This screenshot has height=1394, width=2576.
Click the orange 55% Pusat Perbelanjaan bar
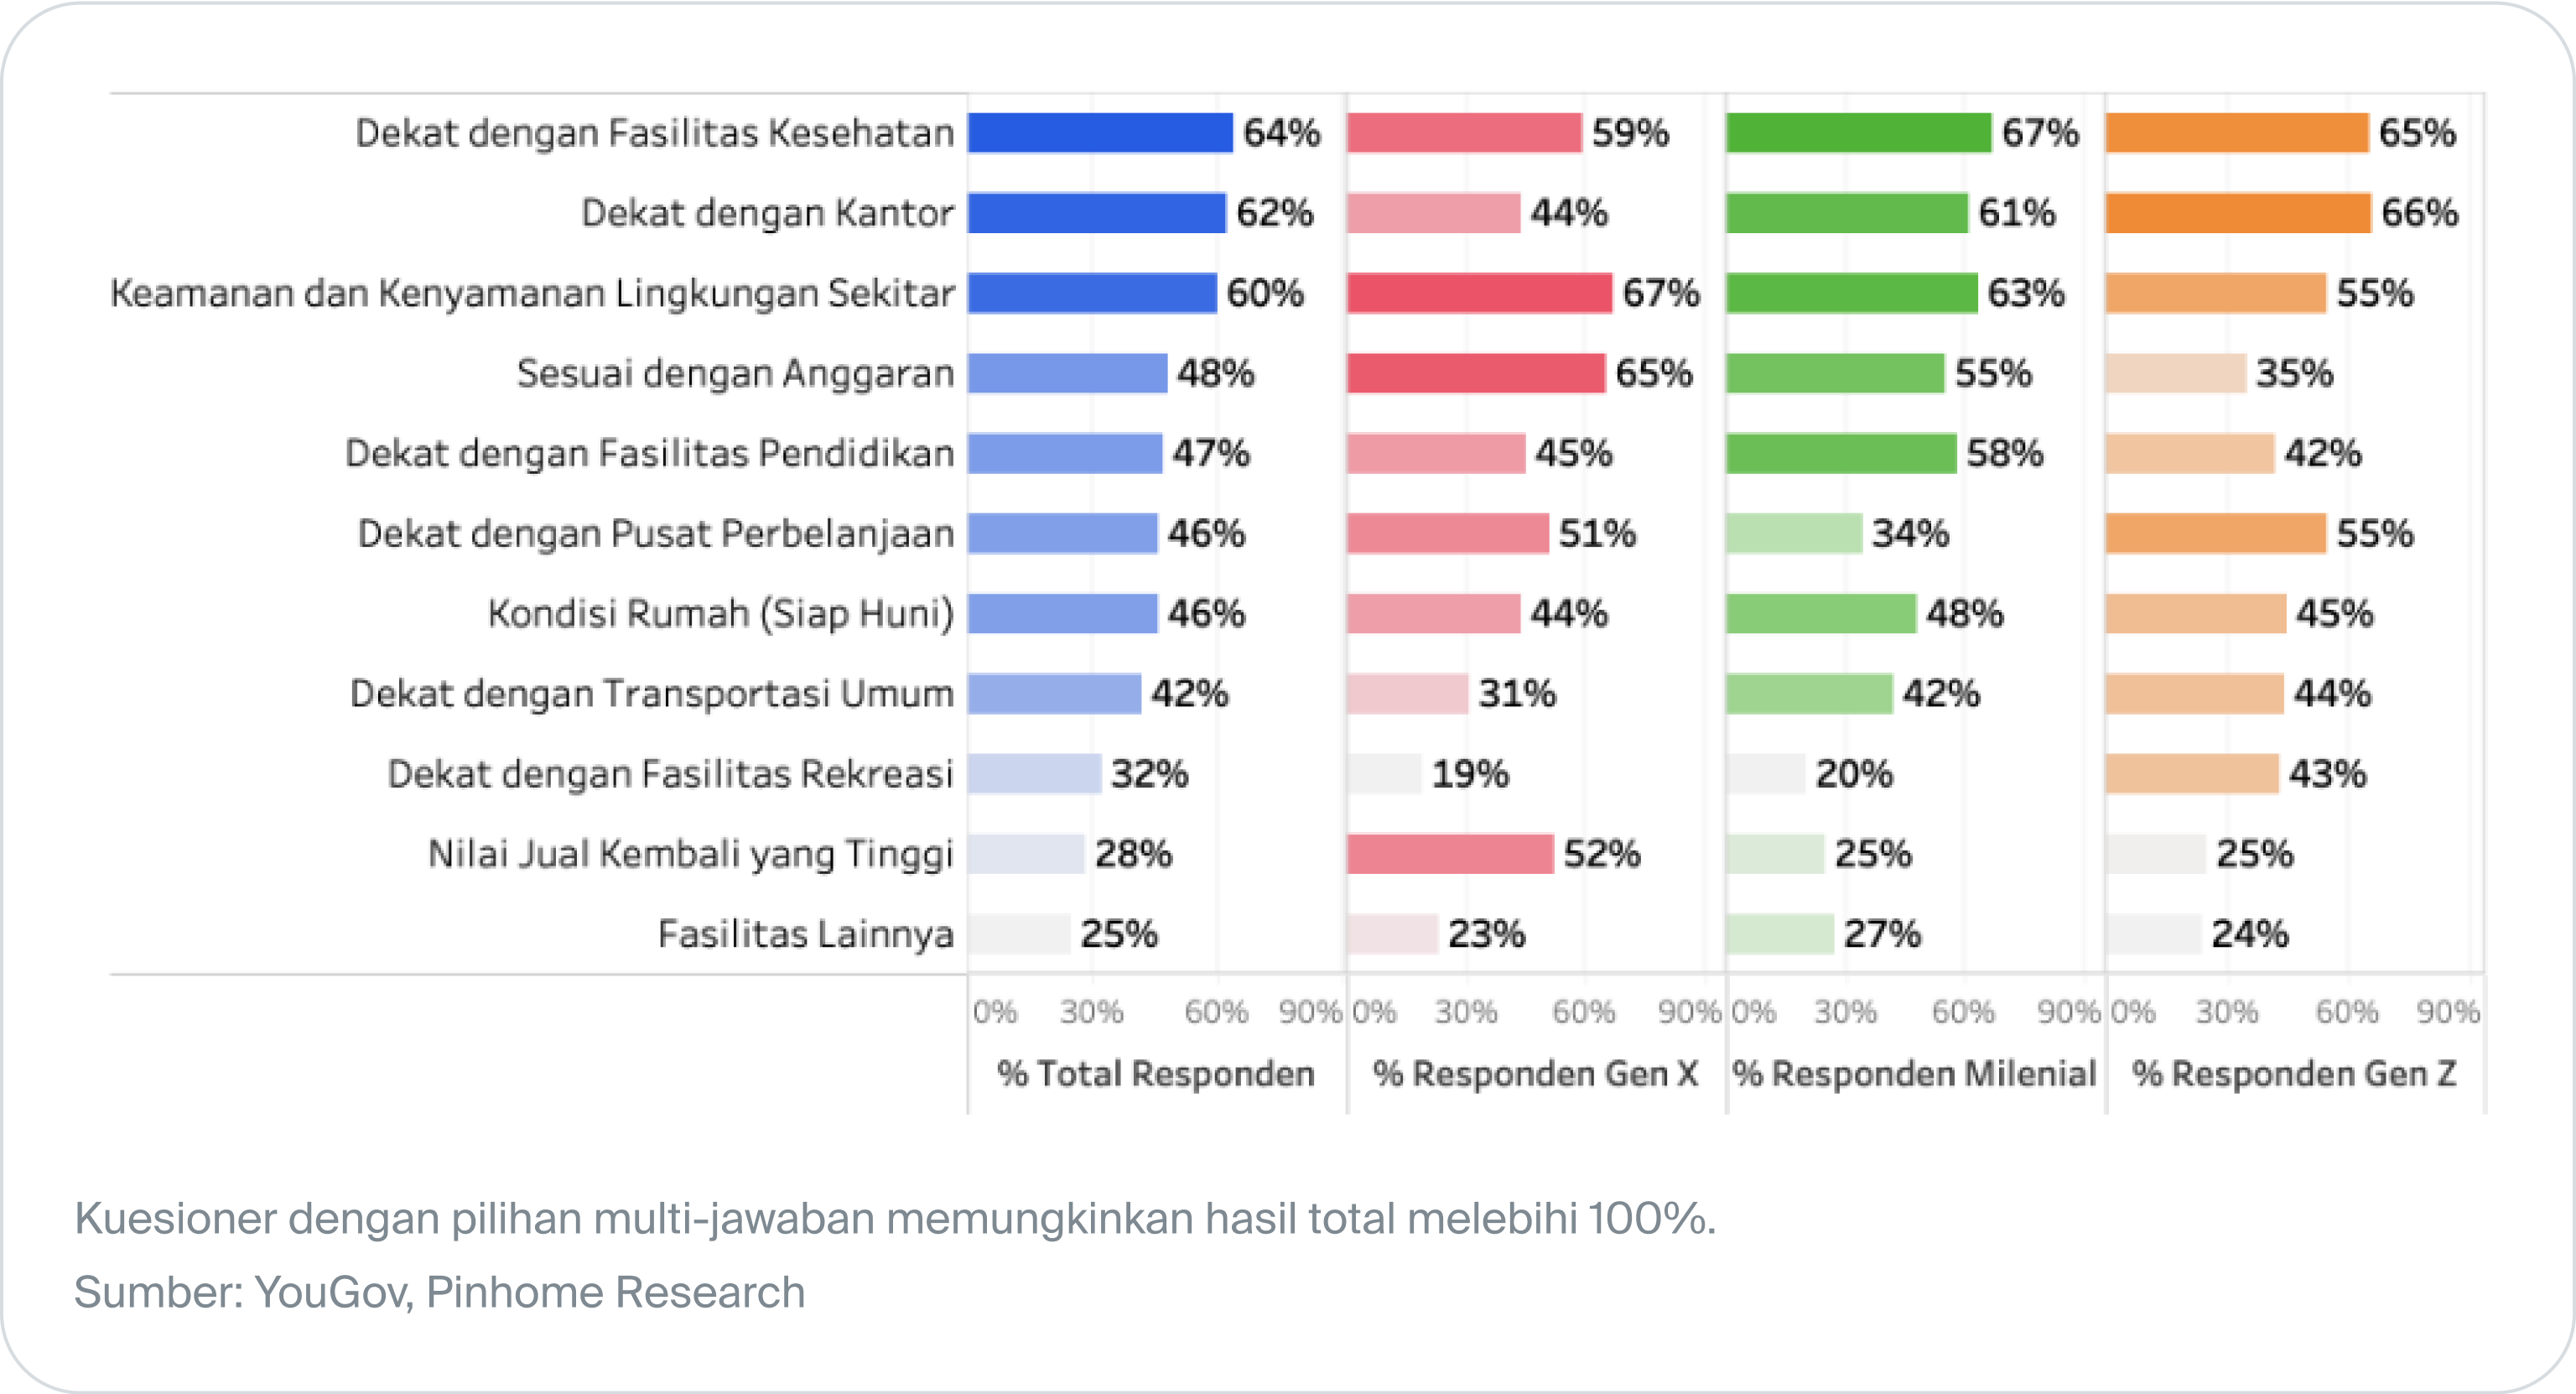click(2216, 533)
